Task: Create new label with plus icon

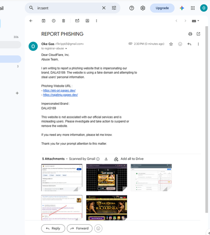Action: pos(17,93)
